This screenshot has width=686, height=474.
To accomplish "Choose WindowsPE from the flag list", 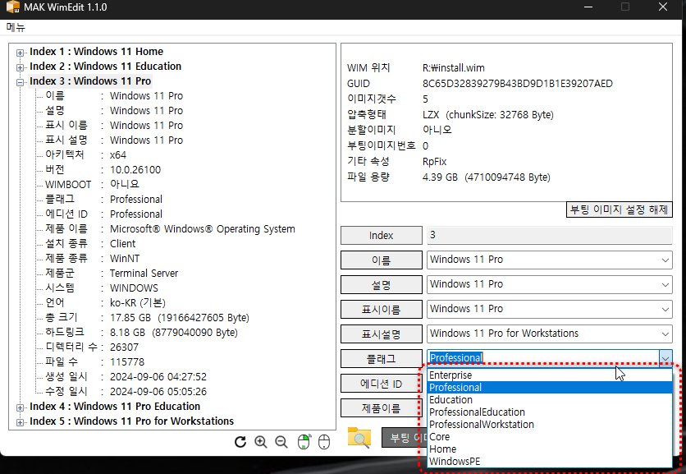I will click(550, 461).
